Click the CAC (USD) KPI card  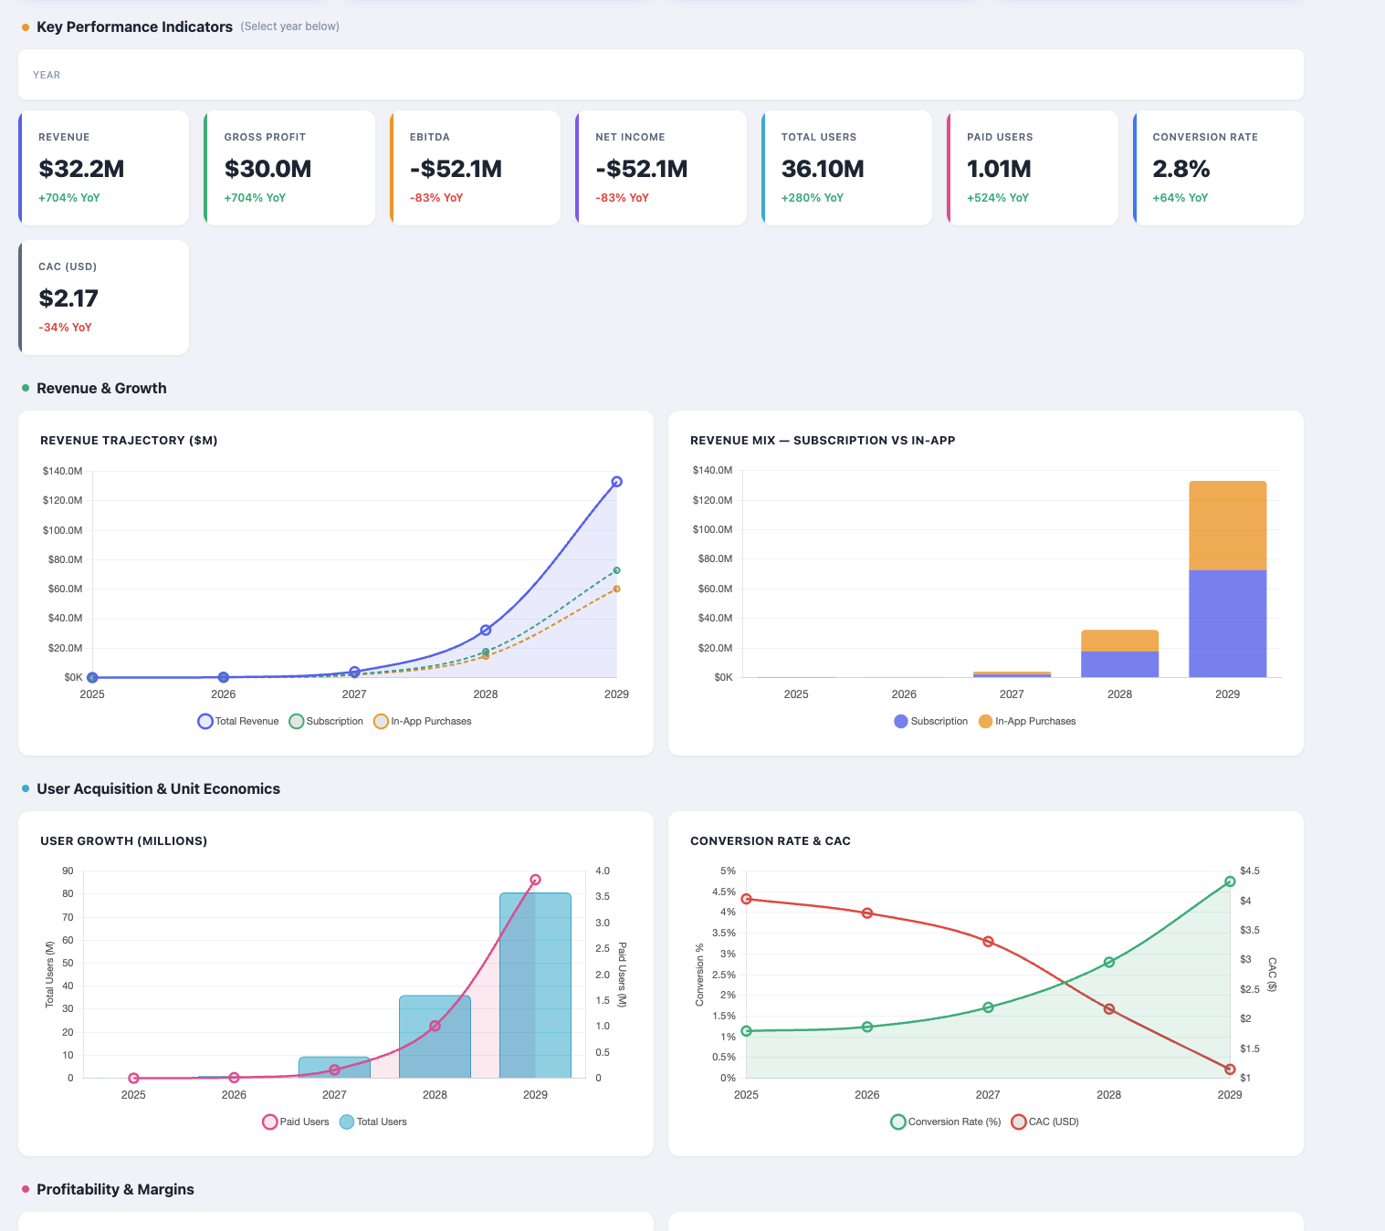click(x=104, y=297)
